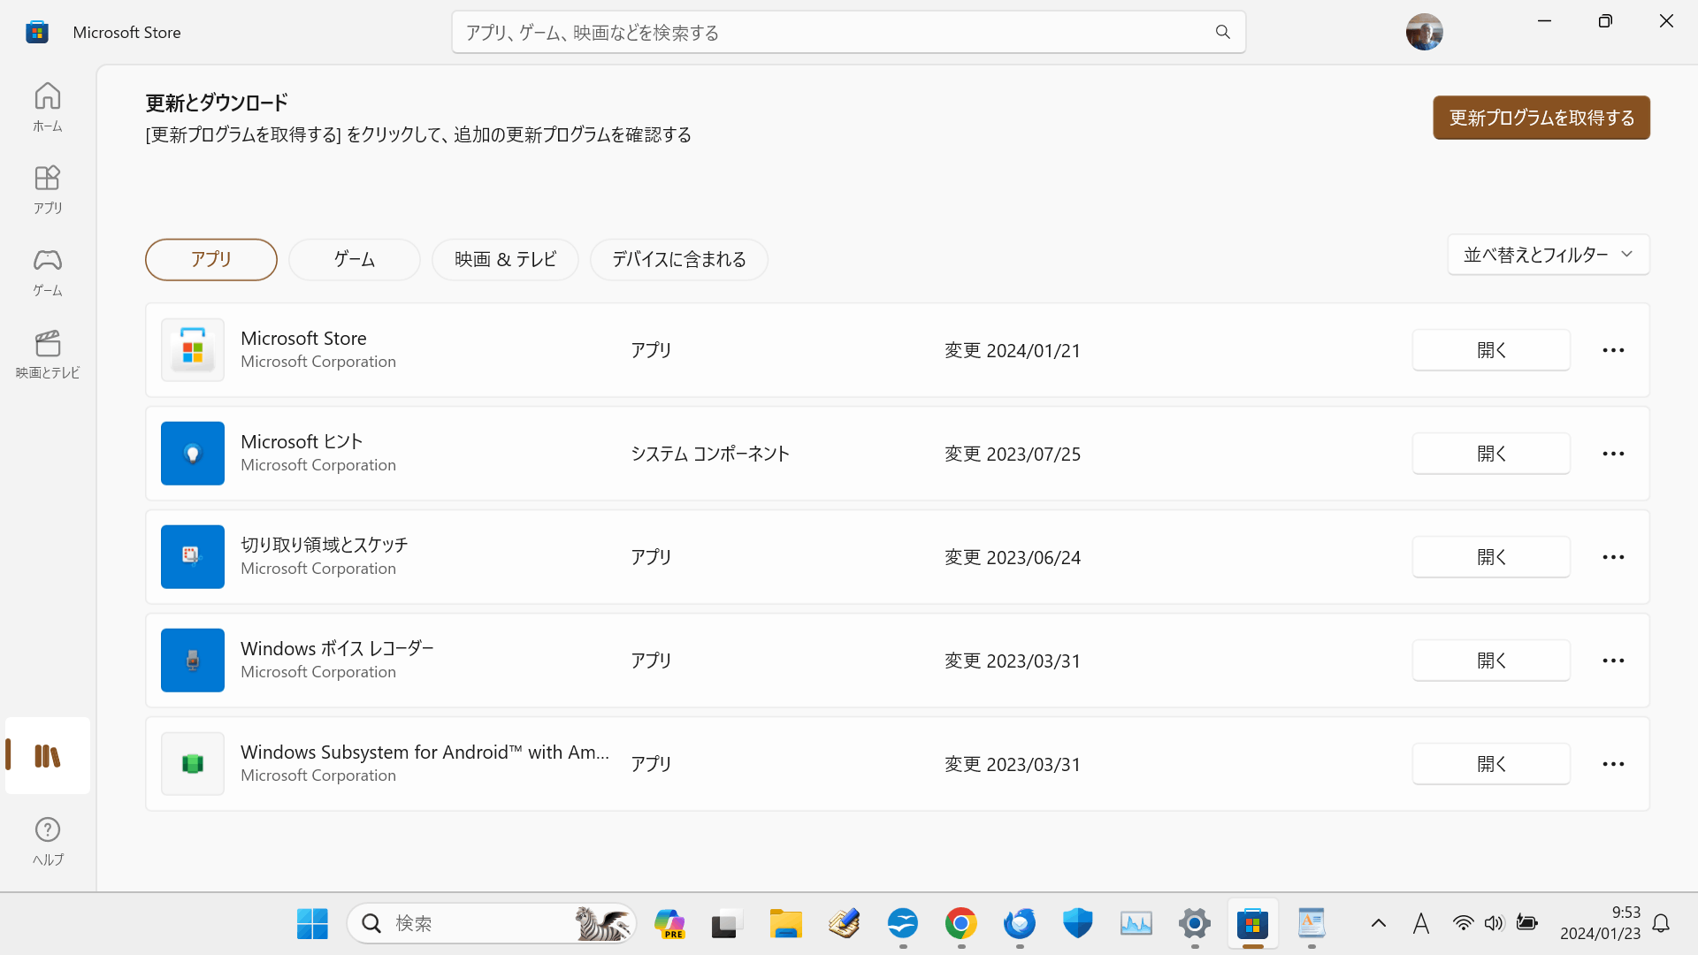Open more options for 切り取り領域とスケッチ
The width and height of the screenshot is (1698, 955).
[x=1613, y=557]
